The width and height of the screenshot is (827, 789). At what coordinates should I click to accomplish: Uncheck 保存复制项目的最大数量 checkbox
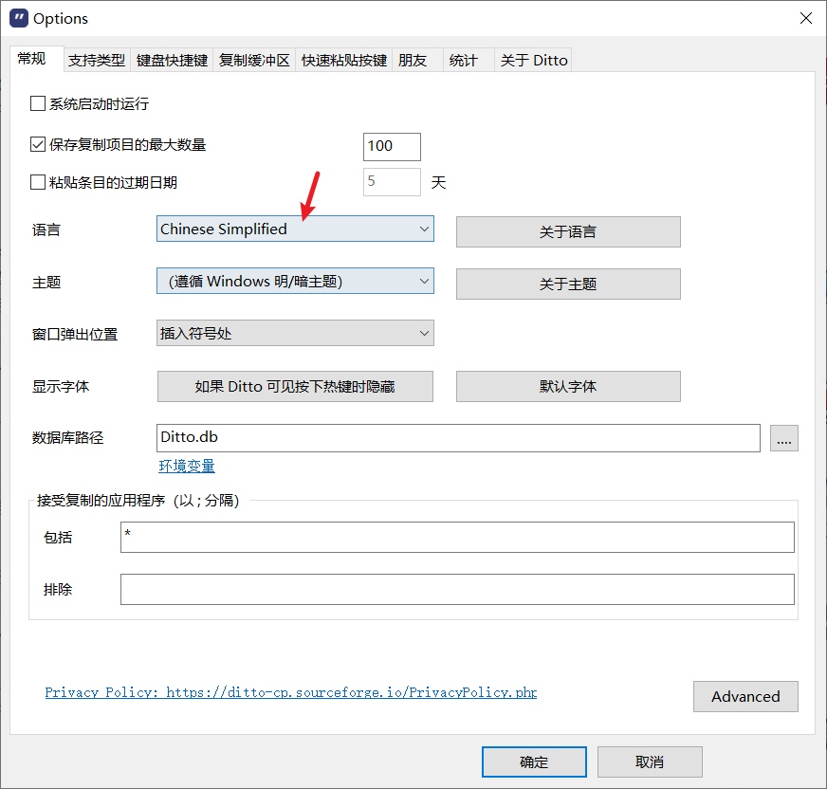click(39, 145)
